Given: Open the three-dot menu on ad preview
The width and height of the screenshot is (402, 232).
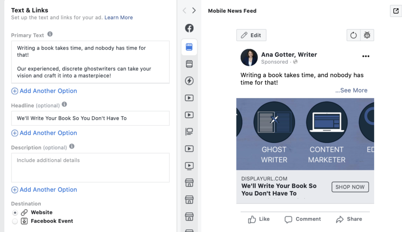Looking at the screenshot, I should click(365, 56).
